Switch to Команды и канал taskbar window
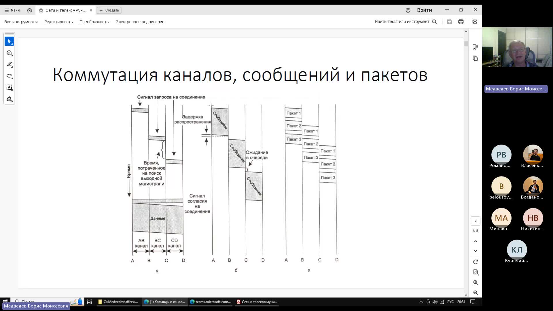The width and height of the screenshot is (553, 311). click(x=165, y=302)
